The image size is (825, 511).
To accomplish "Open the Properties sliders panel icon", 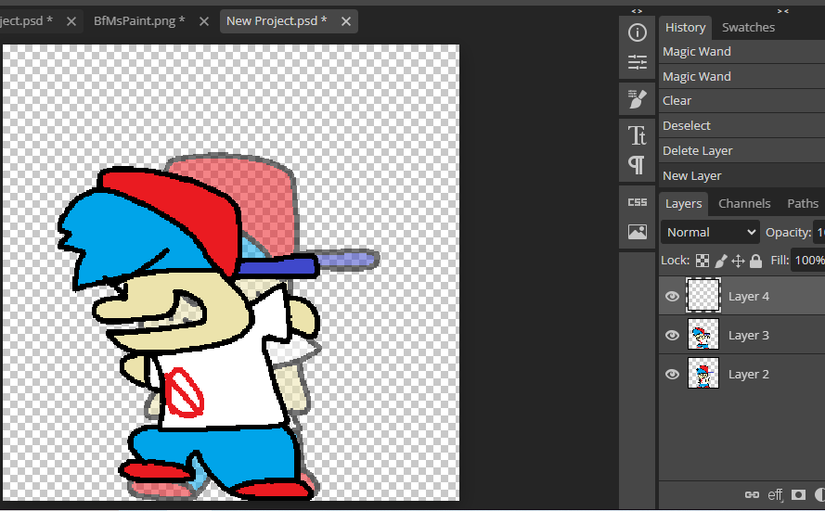I will (638, 62).
